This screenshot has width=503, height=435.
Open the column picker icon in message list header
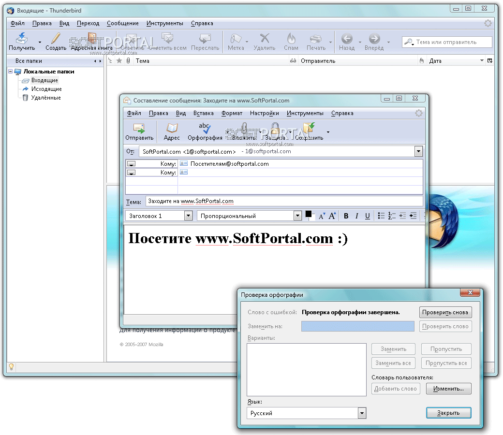pos(490,60)
